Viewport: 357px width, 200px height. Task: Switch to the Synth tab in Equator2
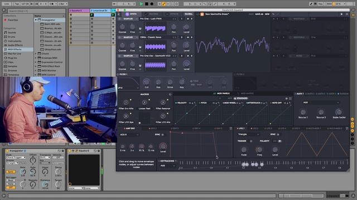pyautogui.click(x=132, y=14)
